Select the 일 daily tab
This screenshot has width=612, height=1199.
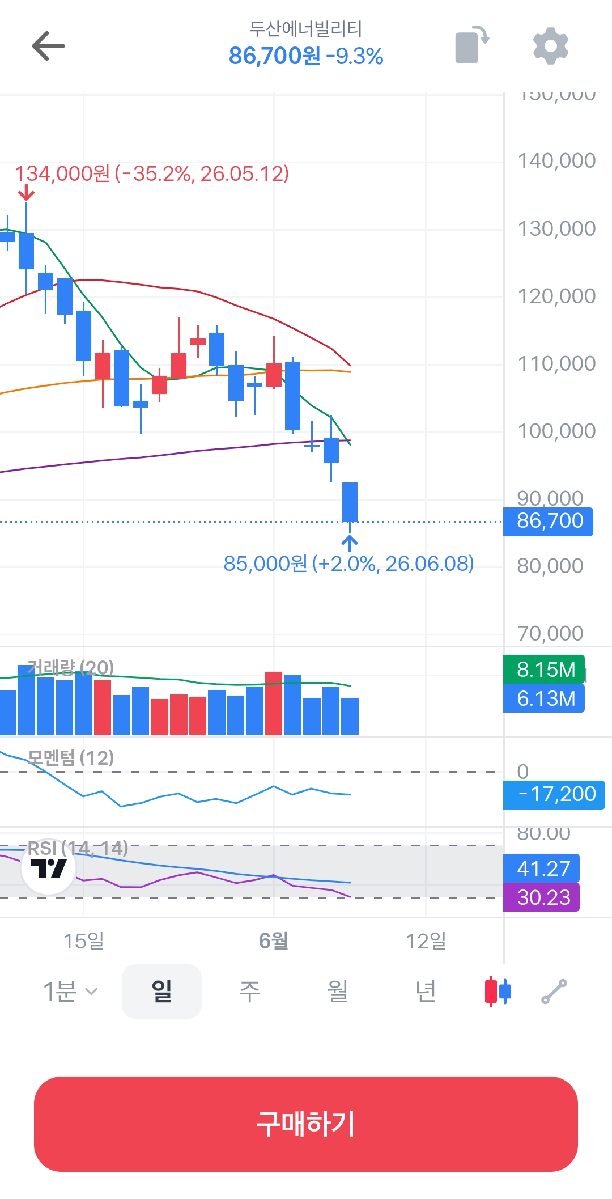pyautogui.click(x=161, y=992)
